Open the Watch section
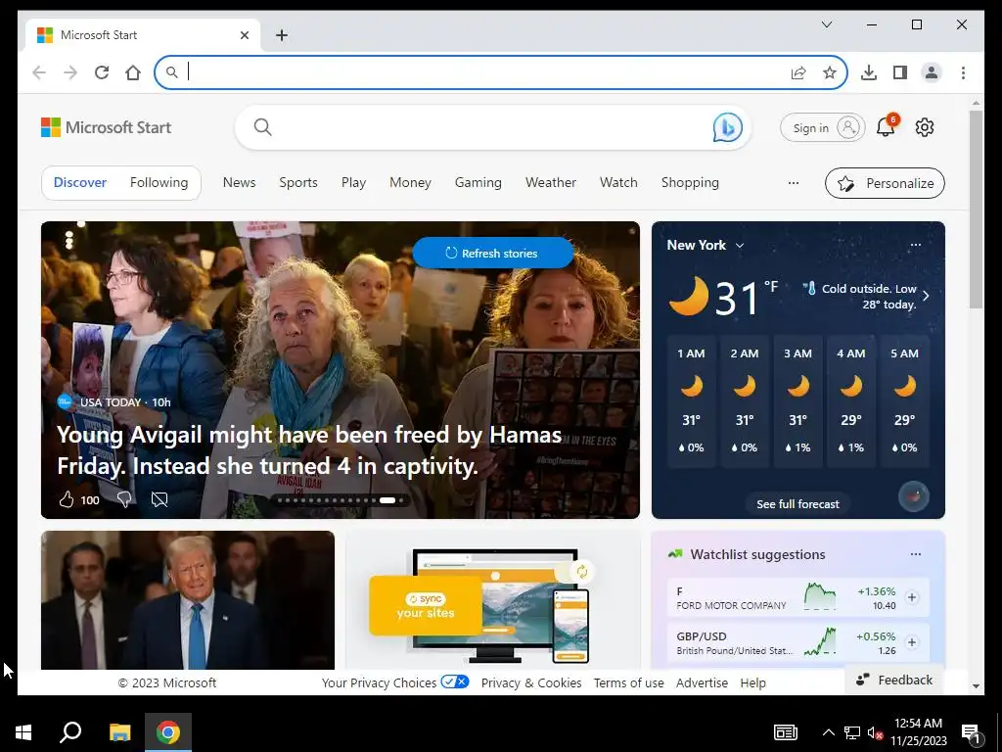 (x=618, y=183)
